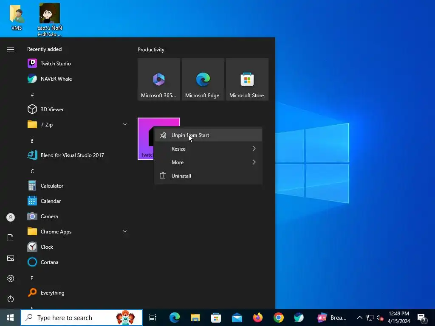Click the Productivity group heading
The width and height of the screenshot is (435, 326).
tap(151, 50)
